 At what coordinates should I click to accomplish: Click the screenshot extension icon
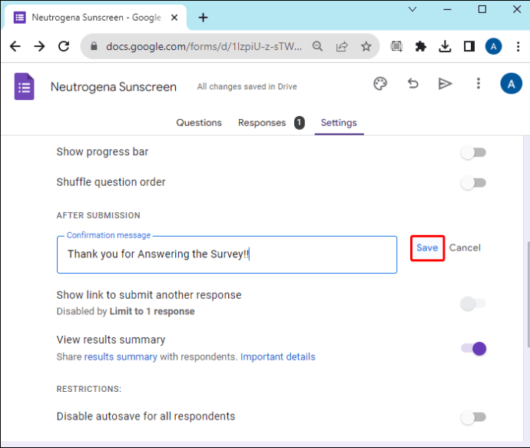click(396, 46)
